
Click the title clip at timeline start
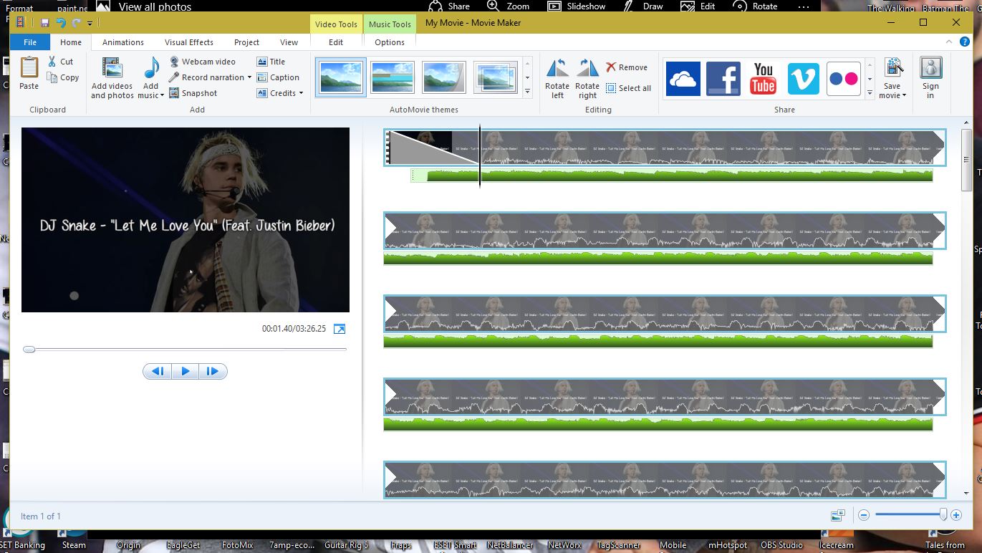click(x=431, y=148)
